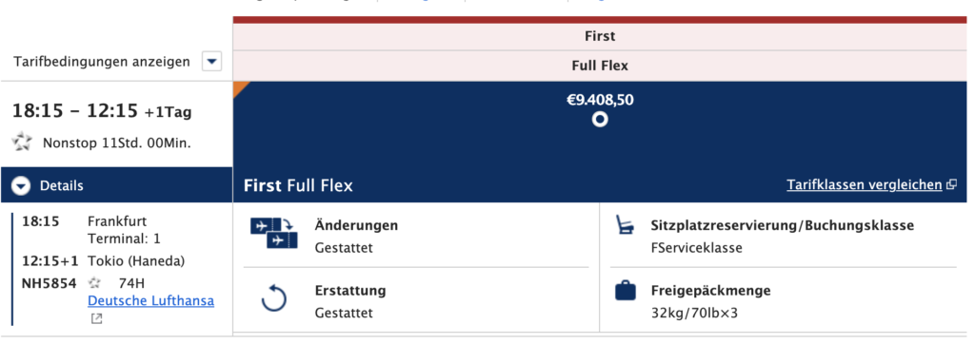Click the Details label text
The image size is (975, 344).
click(x=62, y=185)
